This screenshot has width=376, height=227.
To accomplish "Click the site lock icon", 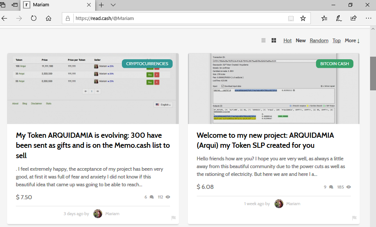I will pos(68,19).
